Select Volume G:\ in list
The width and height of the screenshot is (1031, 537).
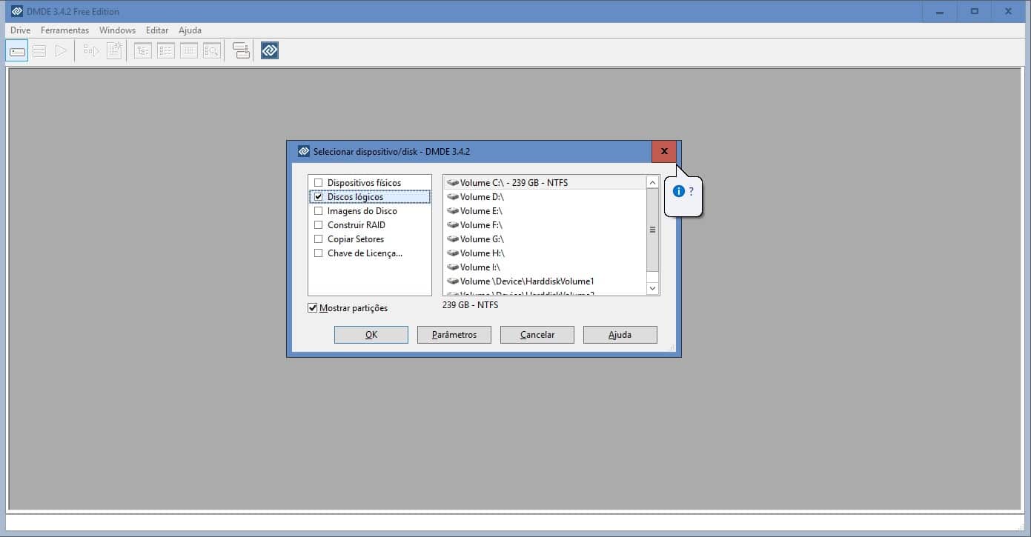[x=545, y=239]
